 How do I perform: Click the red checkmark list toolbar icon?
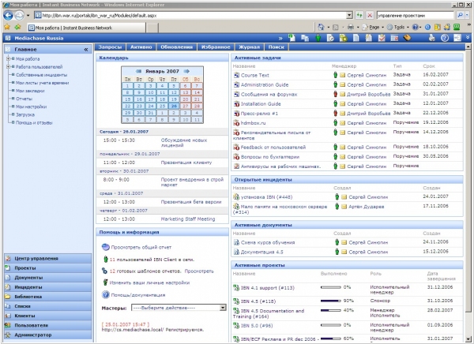[382, 38]
